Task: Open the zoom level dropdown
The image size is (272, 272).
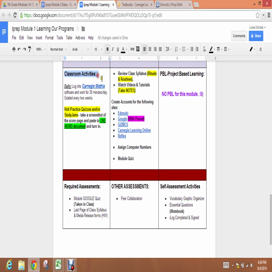Action: point(40,49)
